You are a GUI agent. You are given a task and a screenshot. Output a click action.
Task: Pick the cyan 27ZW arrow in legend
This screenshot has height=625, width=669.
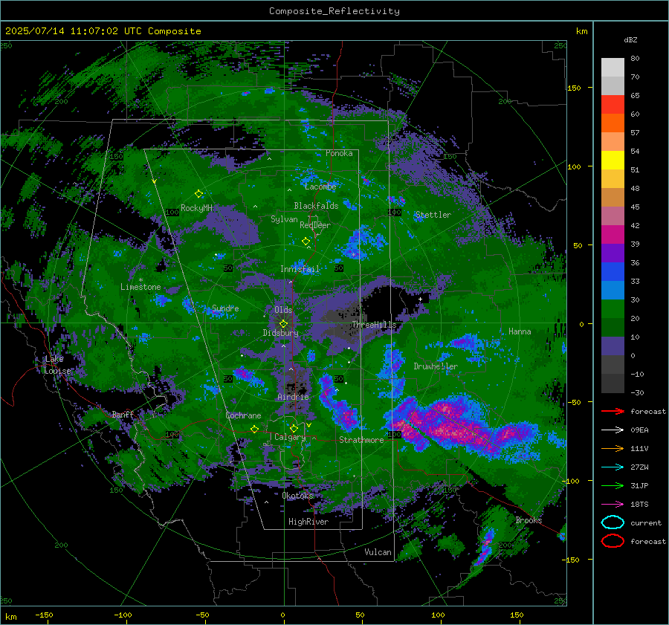point(613,467)
